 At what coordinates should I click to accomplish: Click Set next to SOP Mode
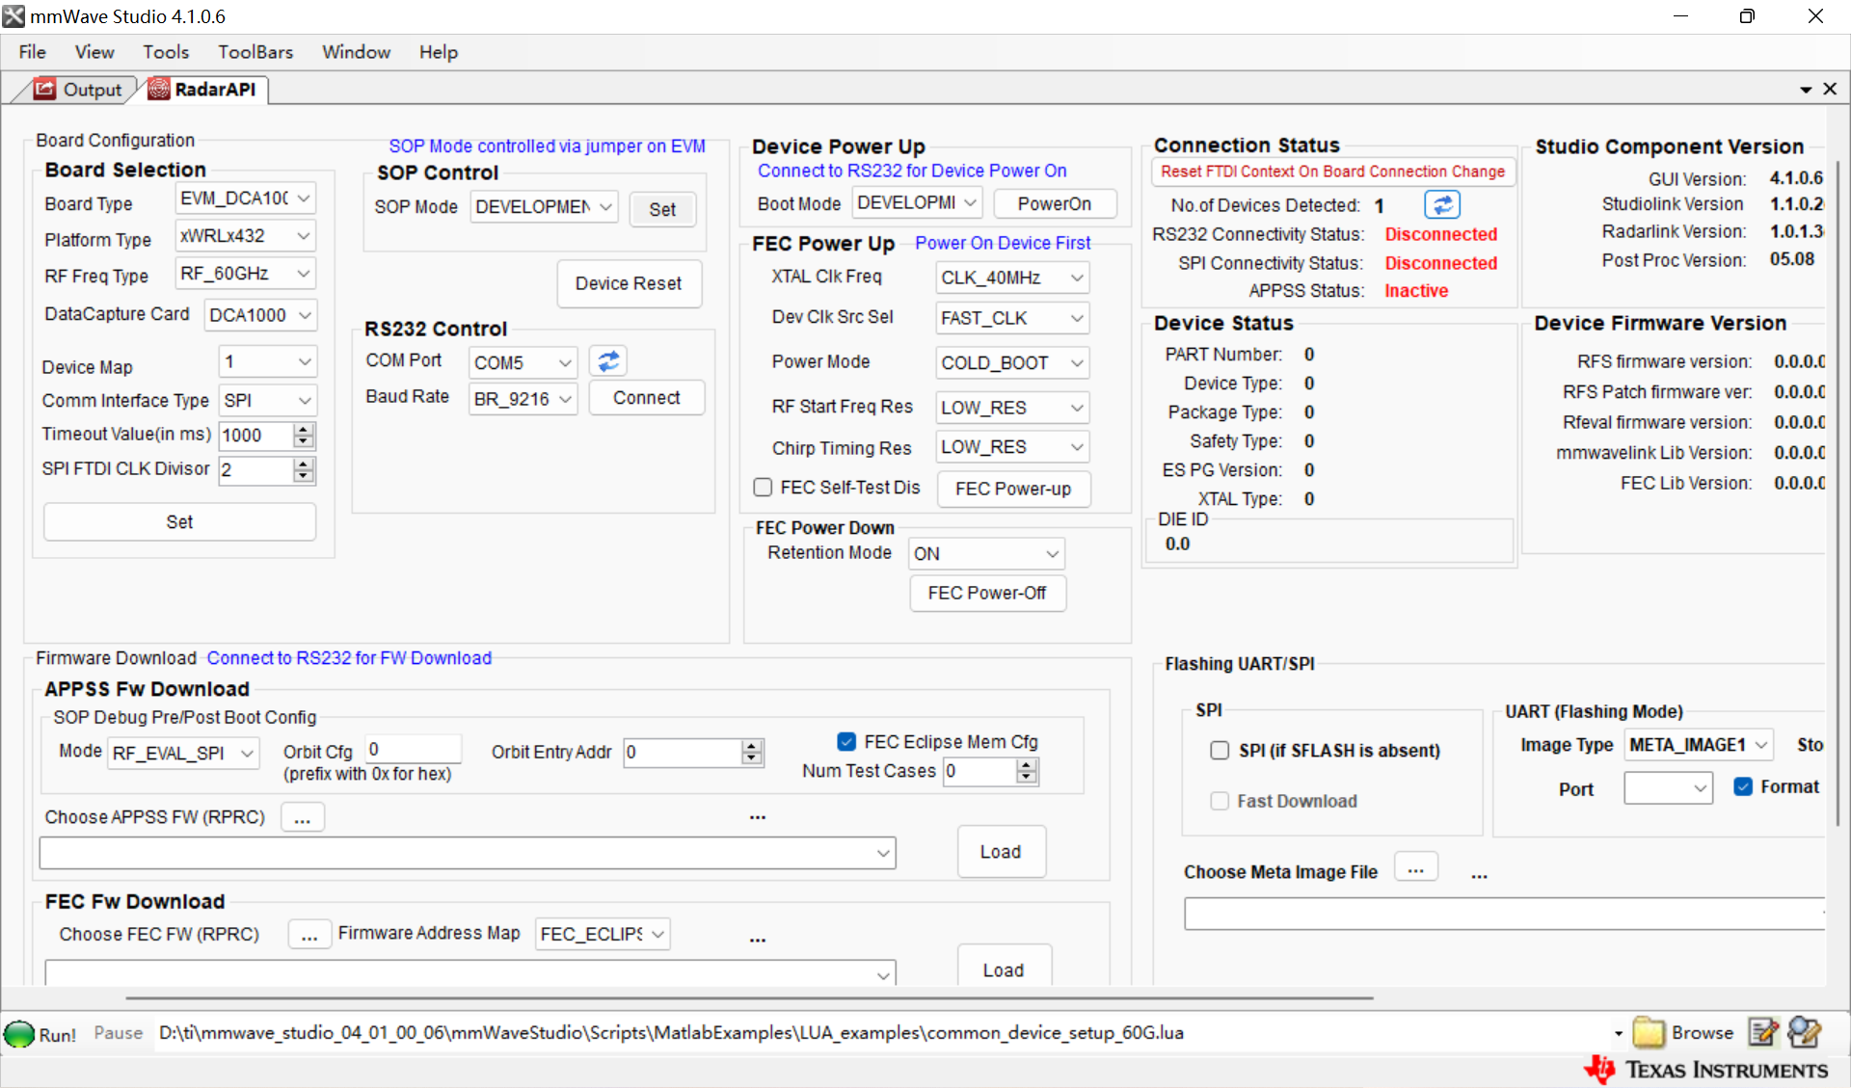pyautogui.click(x=662, y=209)
